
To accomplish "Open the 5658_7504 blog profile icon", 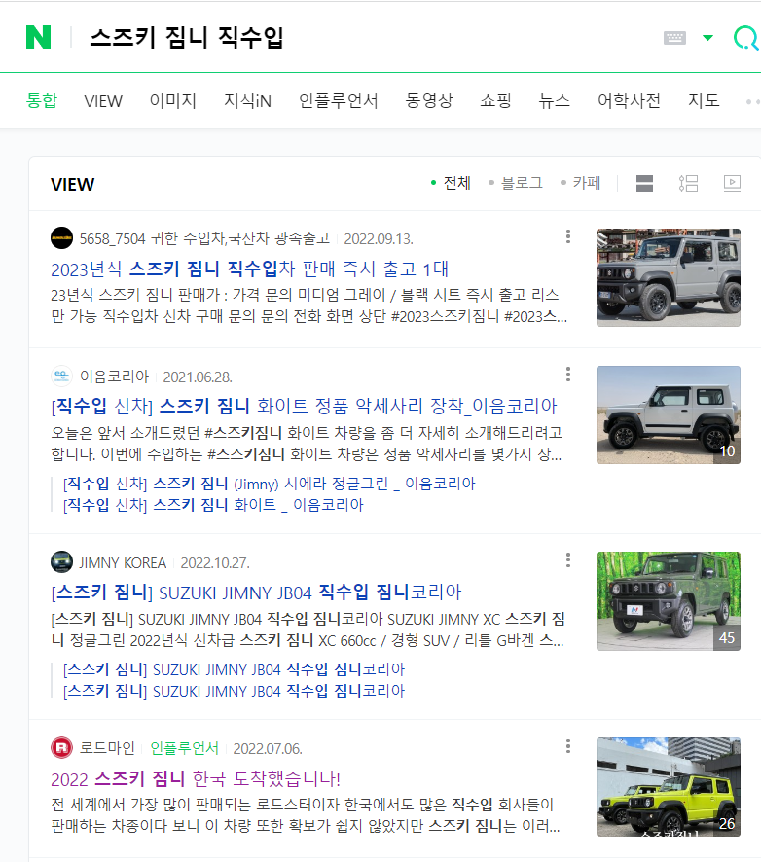I will point(61,238).
